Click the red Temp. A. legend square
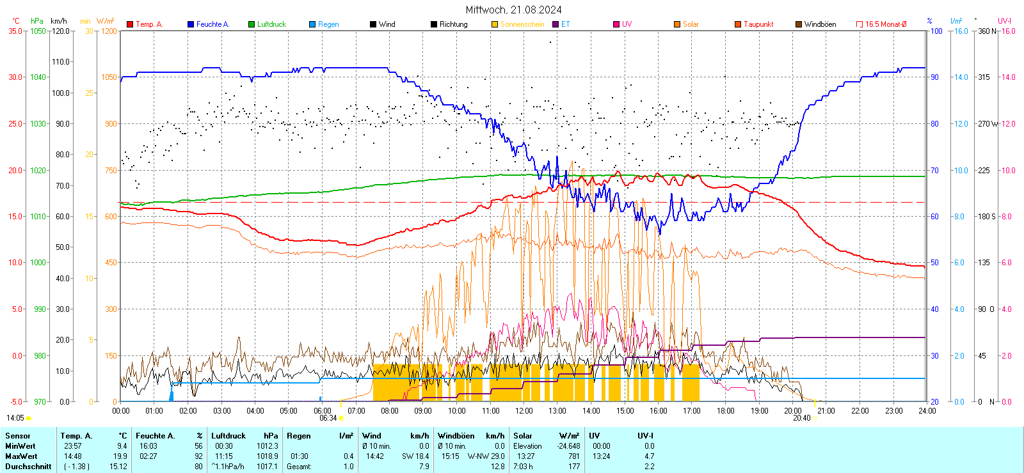Screen dimensions: 1024x473 [130, 24]
